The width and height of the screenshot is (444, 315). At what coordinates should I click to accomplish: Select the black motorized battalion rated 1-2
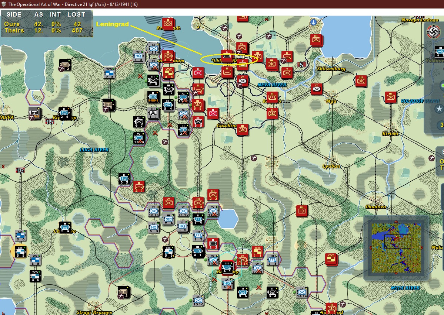[x=198, y=219]
